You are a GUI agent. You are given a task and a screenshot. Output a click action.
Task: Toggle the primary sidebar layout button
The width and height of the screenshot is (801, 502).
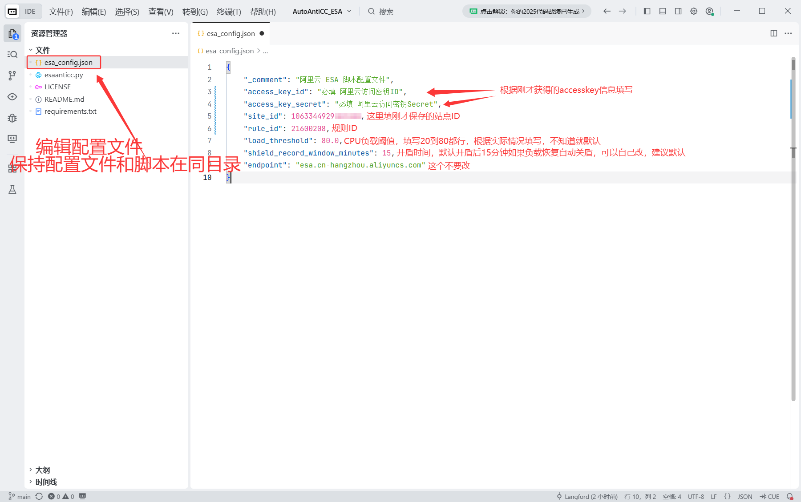coord(647,12)
